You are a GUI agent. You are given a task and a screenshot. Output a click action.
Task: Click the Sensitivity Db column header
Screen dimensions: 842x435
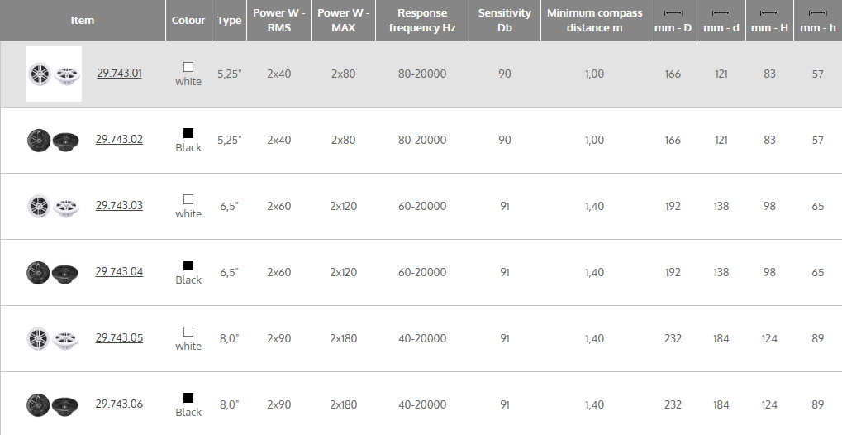504,21
